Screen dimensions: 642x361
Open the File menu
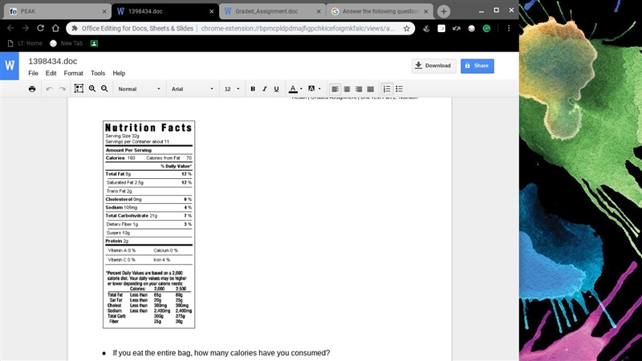coord(33,73)
